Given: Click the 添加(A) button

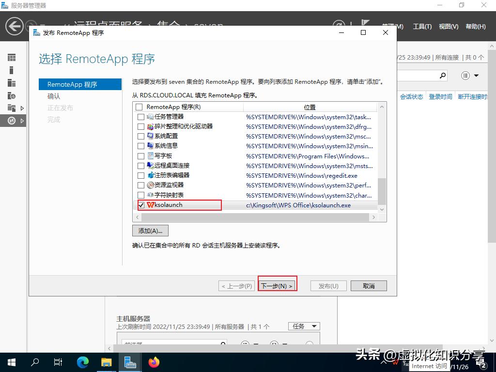Looking at the screenshot, I should click(x=150, y=231).
